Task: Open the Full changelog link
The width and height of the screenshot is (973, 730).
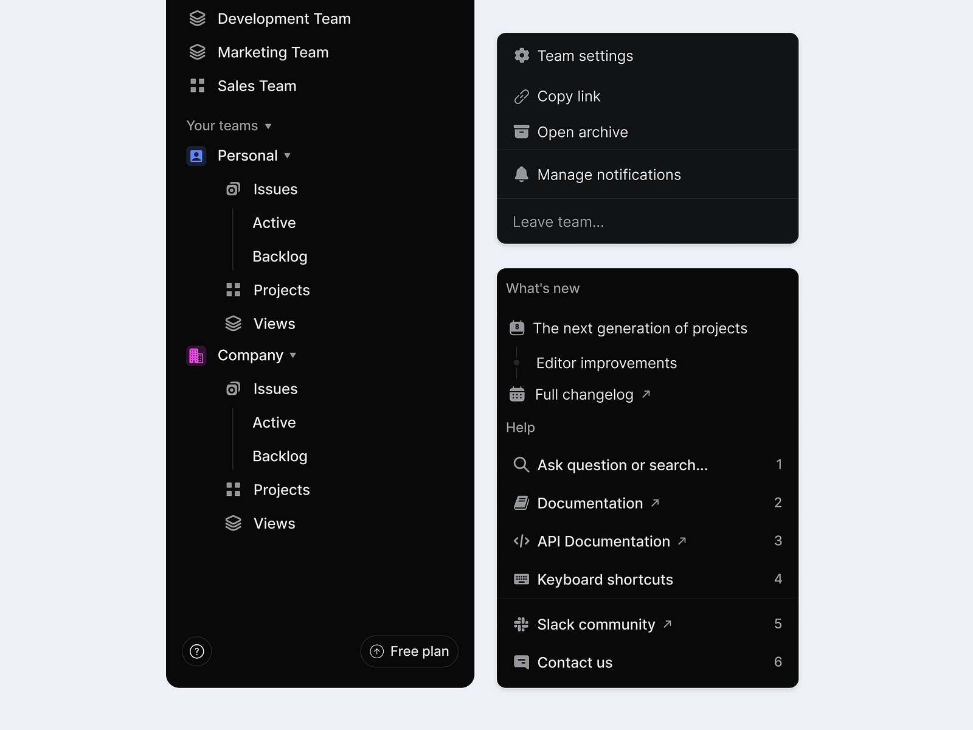Action: tap(584, 394)
